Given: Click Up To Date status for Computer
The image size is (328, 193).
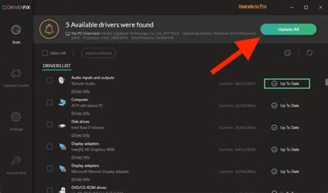Looking at the screenshot, I should tap(285, 105).
